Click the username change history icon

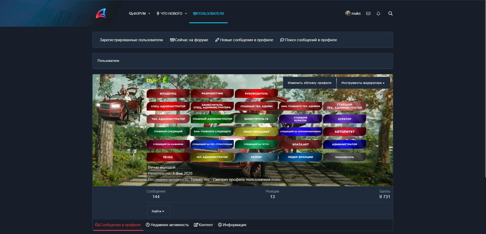(x=174, y=80)
